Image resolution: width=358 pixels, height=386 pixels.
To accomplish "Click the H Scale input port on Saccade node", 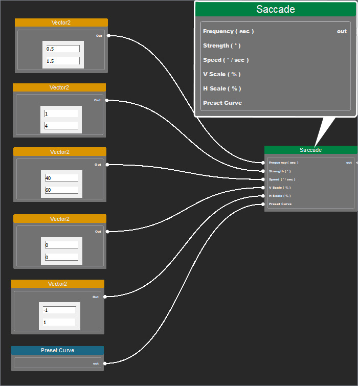I will point(263,196).
